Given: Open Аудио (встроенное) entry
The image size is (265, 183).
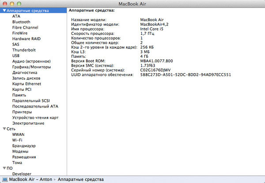Looking at the screenshot, I should (31, 61).
